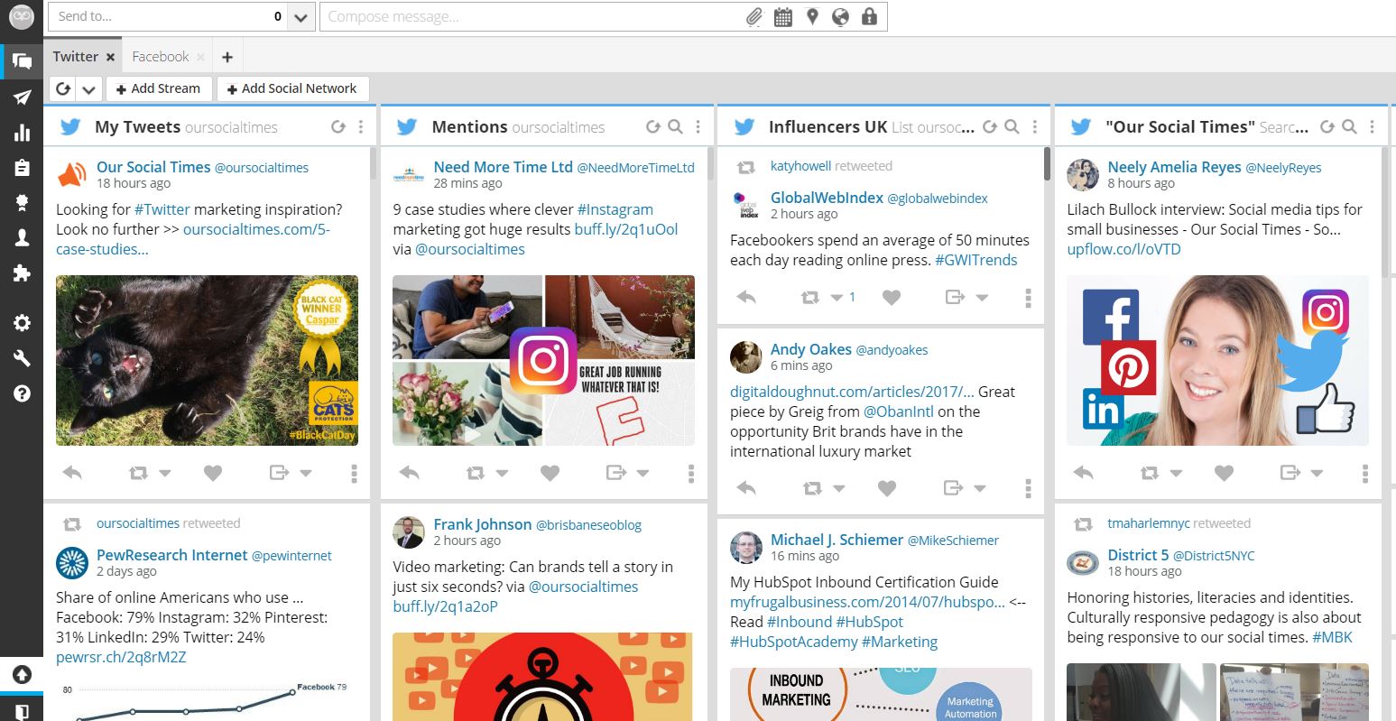Switch to the Twitter tab

click(x=75, y=56)
